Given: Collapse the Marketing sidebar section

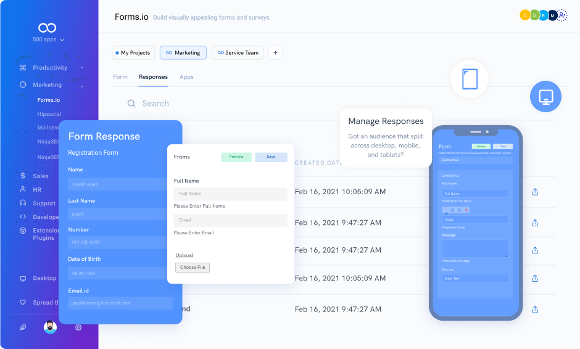Looking at the screenshot, I should coord(81,85).
